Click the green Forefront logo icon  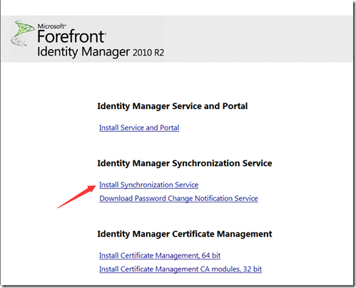pyautogui.click(x=23, y=33)
